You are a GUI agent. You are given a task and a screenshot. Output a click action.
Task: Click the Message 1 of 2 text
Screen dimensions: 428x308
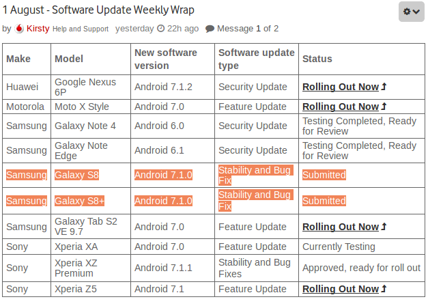pos(248,29)
